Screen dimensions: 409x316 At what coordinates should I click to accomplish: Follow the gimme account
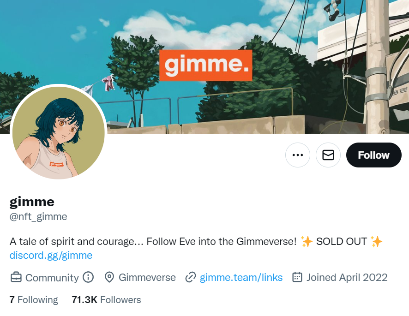pos(373,155)
